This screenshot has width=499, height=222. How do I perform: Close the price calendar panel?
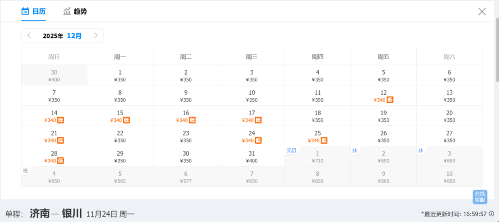coord(482,11)
